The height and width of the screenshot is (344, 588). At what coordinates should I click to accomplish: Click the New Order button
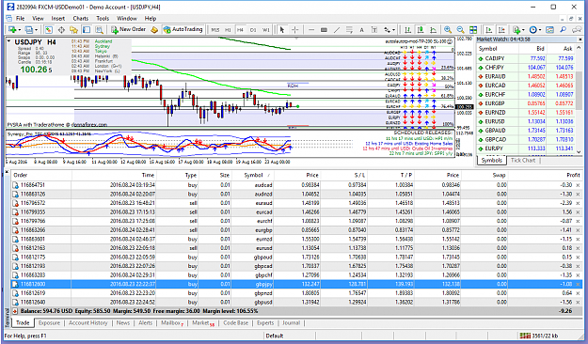point(128,29)
